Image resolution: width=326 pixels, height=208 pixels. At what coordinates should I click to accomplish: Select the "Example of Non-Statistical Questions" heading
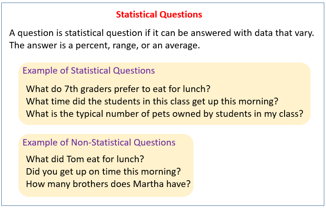[x=99, y=142]
